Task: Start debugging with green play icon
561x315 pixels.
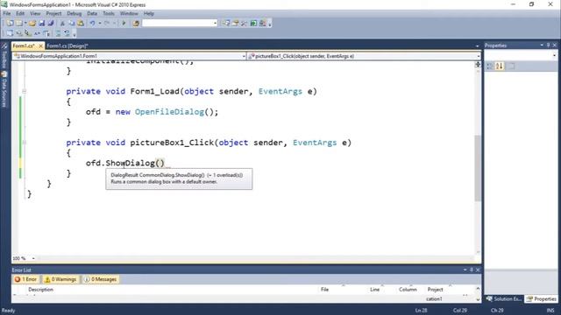Action: (124, 24)
